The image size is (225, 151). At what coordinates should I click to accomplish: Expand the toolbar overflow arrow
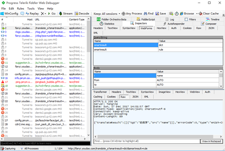pos(223,15)
